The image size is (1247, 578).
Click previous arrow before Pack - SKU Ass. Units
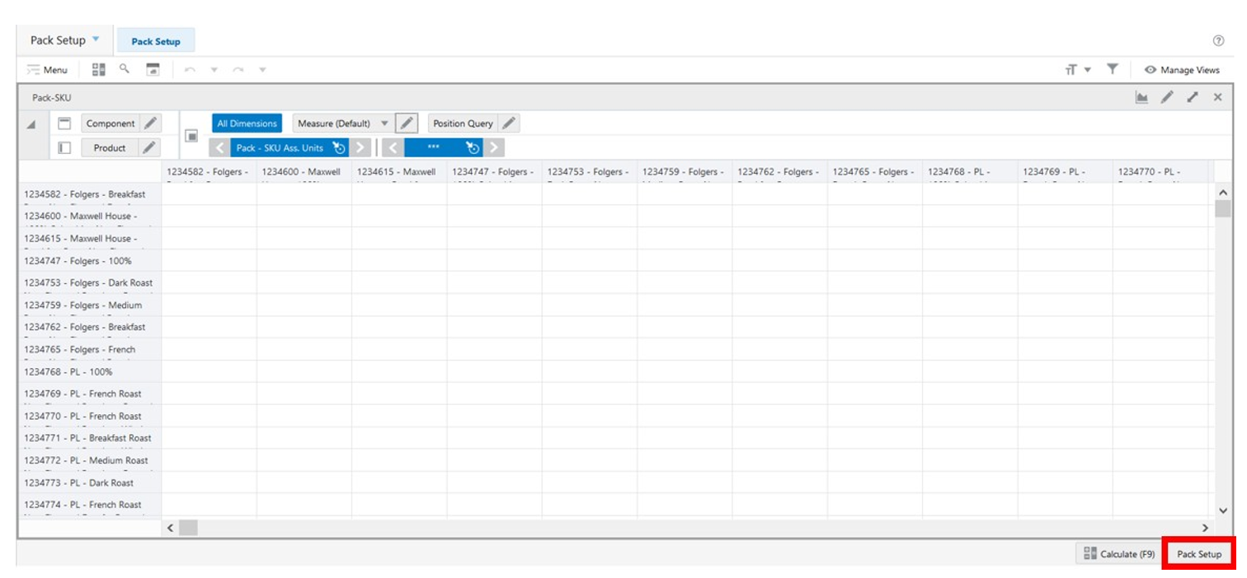[219, 148]
